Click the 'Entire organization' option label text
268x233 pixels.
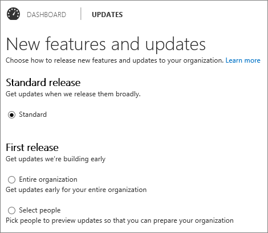48,179
